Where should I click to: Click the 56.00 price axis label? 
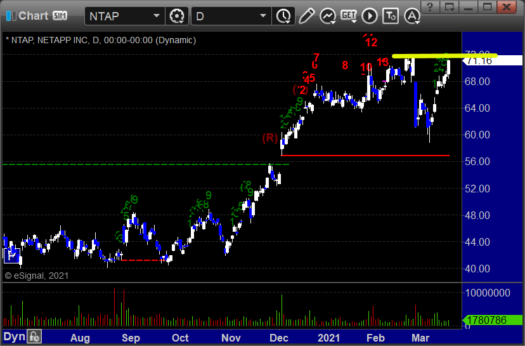477,162
